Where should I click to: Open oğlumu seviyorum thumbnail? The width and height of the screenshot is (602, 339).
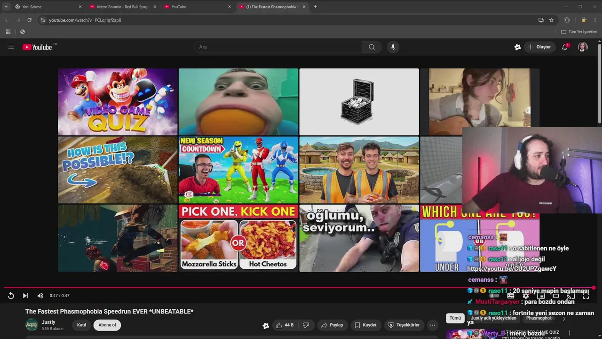point(359,238)
